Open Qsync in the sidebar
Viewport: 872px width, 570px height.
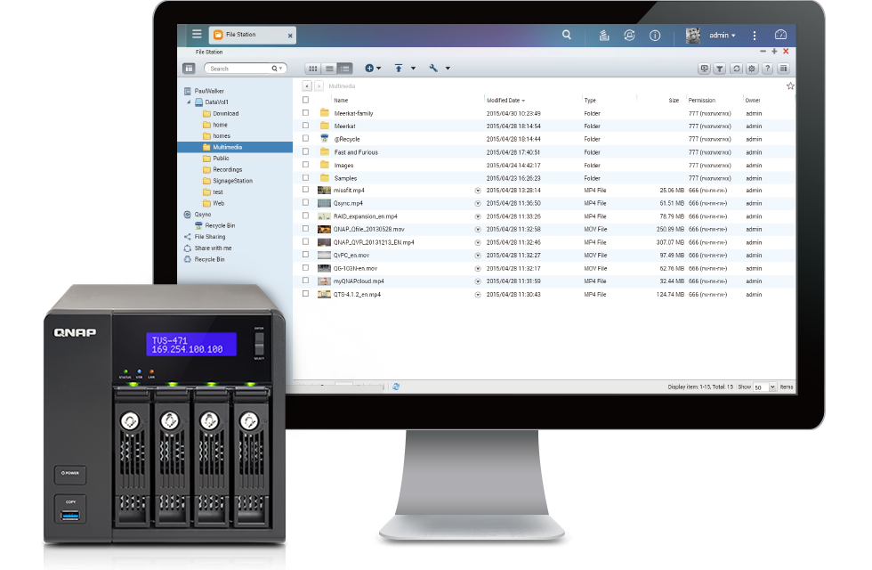pos(203,215)
